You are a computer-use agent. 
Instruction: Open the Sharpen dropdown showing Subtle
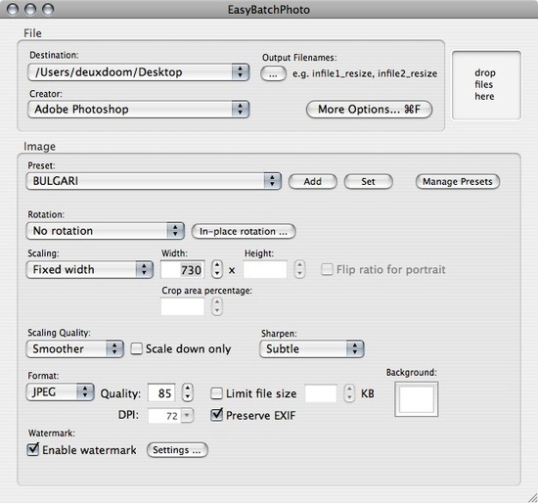tap(311, 348)
